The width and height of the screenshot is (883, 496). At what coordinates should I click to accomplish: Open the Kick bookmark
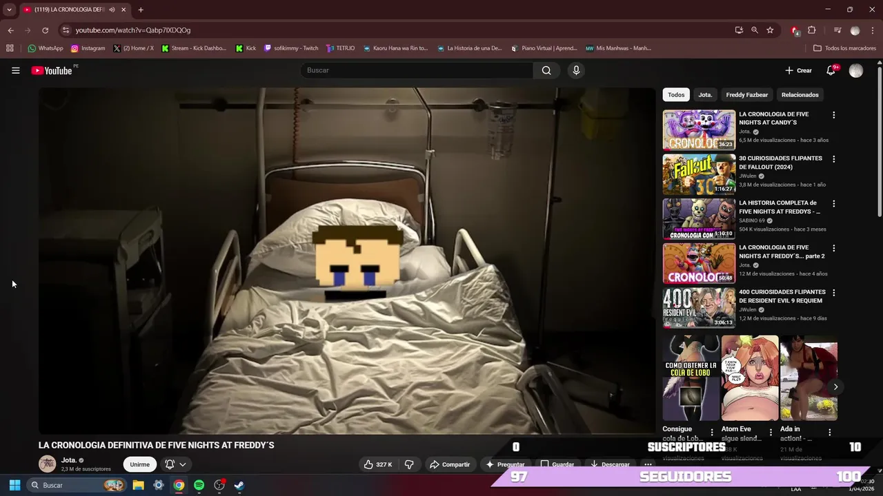click(246, 48)
